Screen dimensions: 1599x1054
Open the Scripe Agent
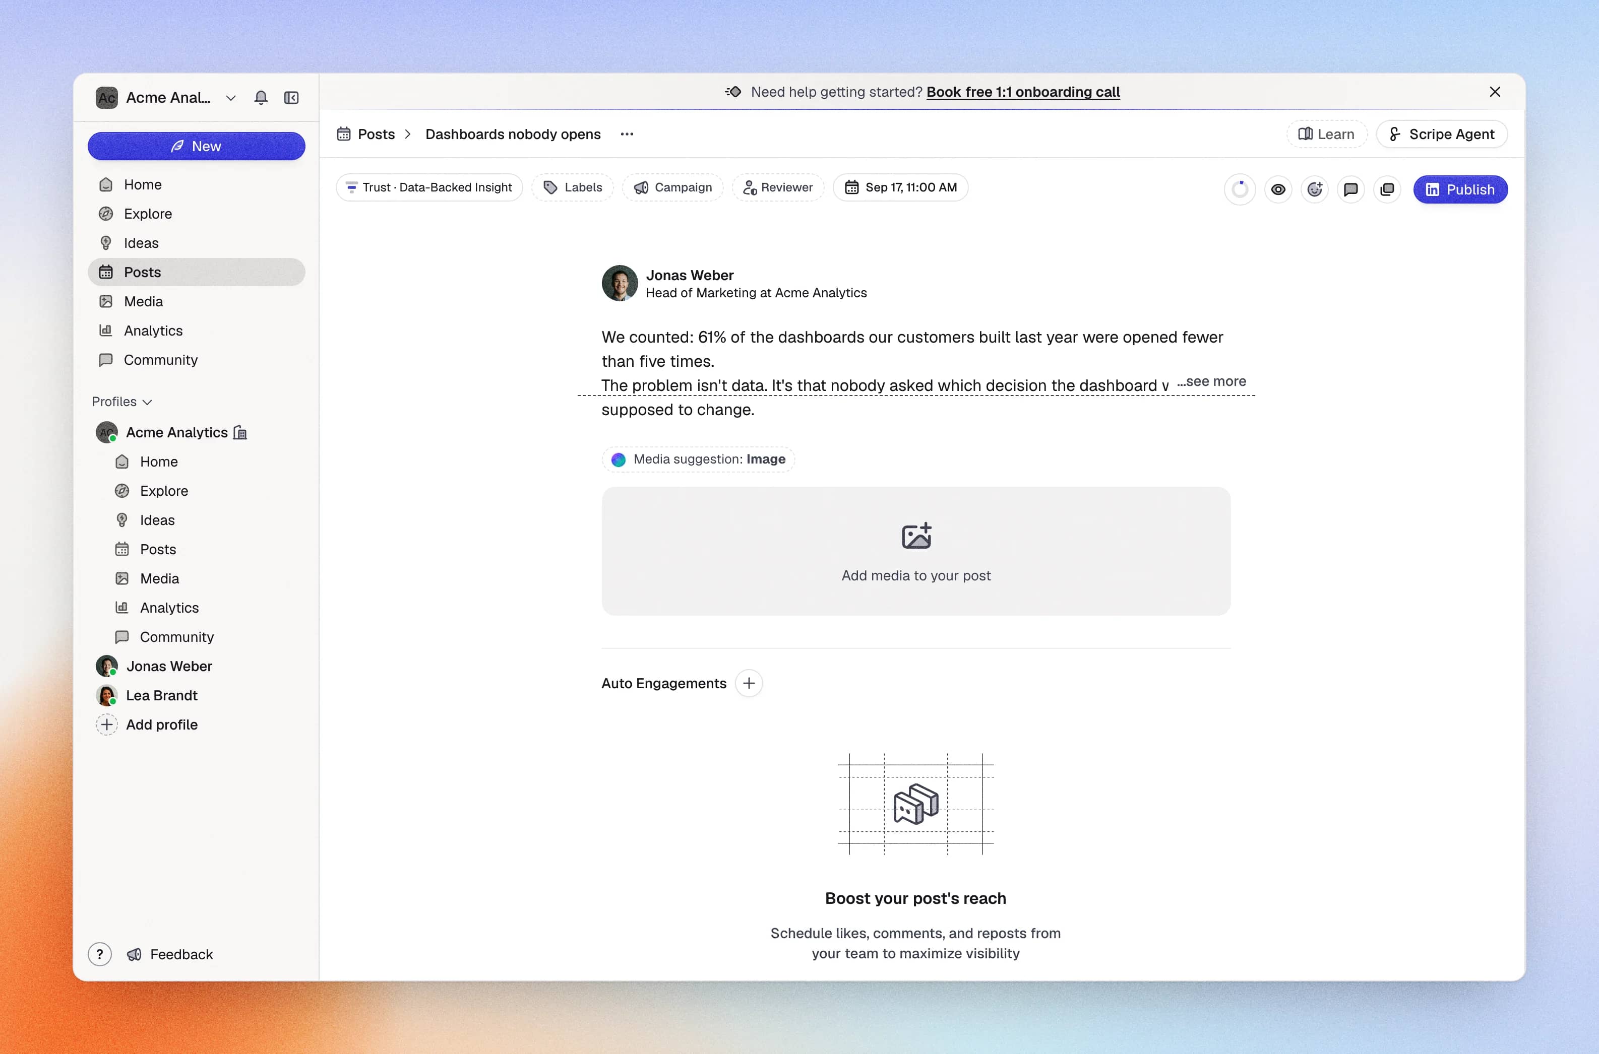(x=1441, y=134)
